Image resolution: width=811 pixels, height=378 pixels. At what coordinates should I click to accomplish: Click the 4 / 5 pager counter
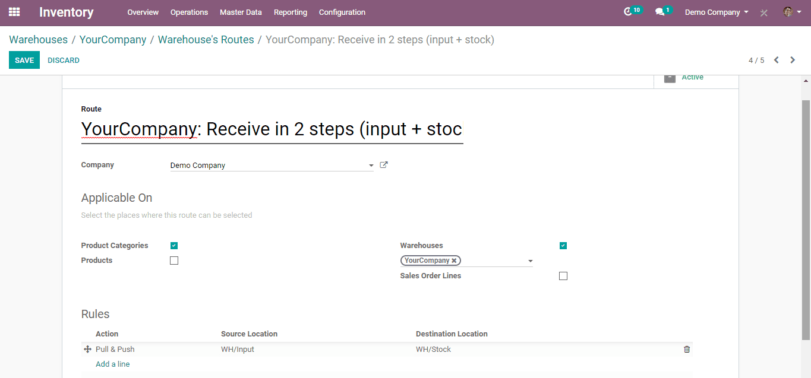click(x=756, y=61)
